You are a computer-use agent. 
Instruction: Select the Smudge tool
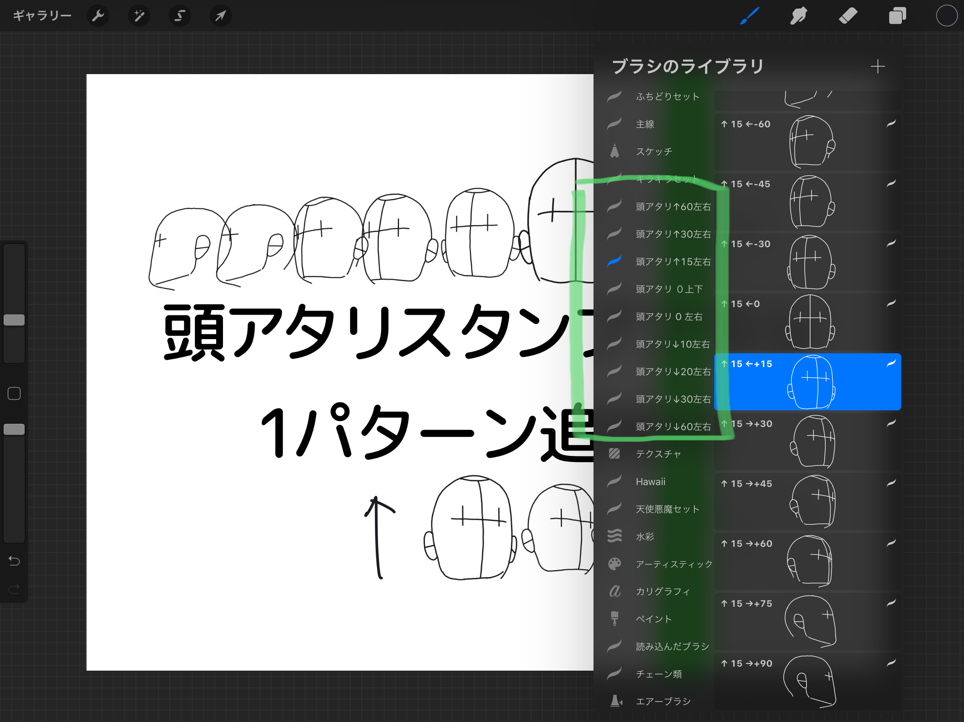click(x=799, y=16)
